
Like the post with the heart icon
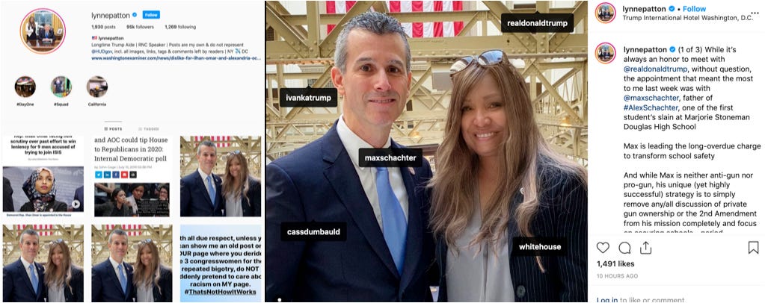(x=603, y=248)
